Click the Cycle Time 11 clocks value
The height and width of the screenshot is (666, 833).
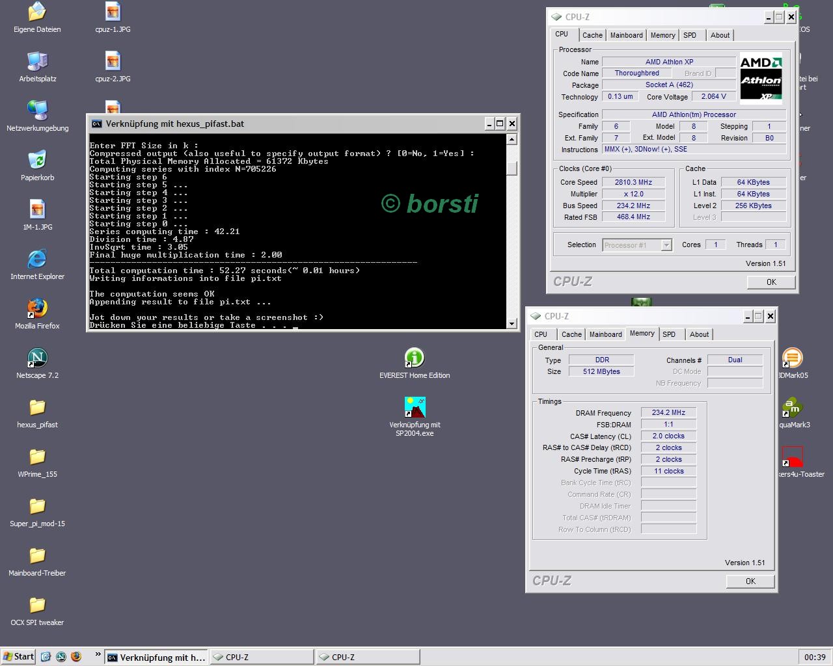pos(668,471)
